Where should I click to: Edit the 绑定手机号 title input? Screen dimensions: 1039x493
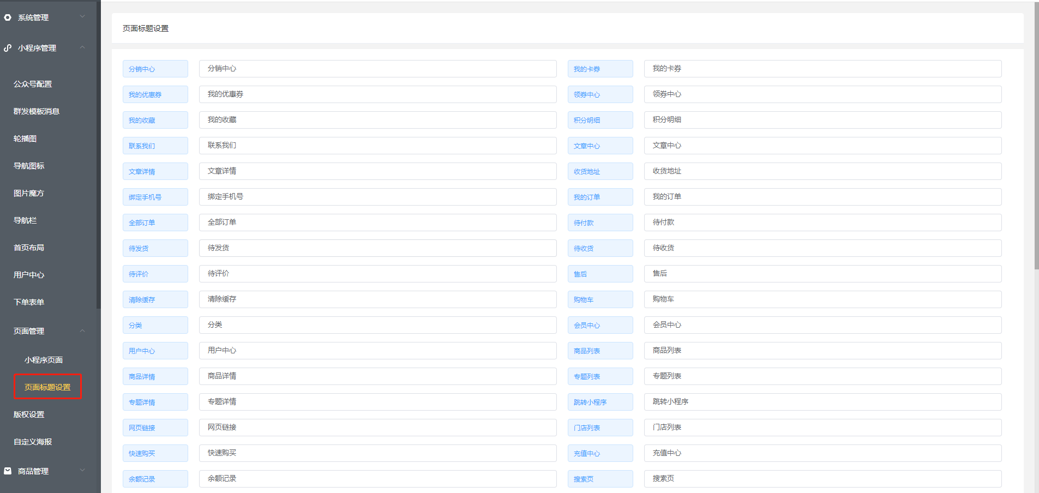pyautogui.click(x=377, y=197)
